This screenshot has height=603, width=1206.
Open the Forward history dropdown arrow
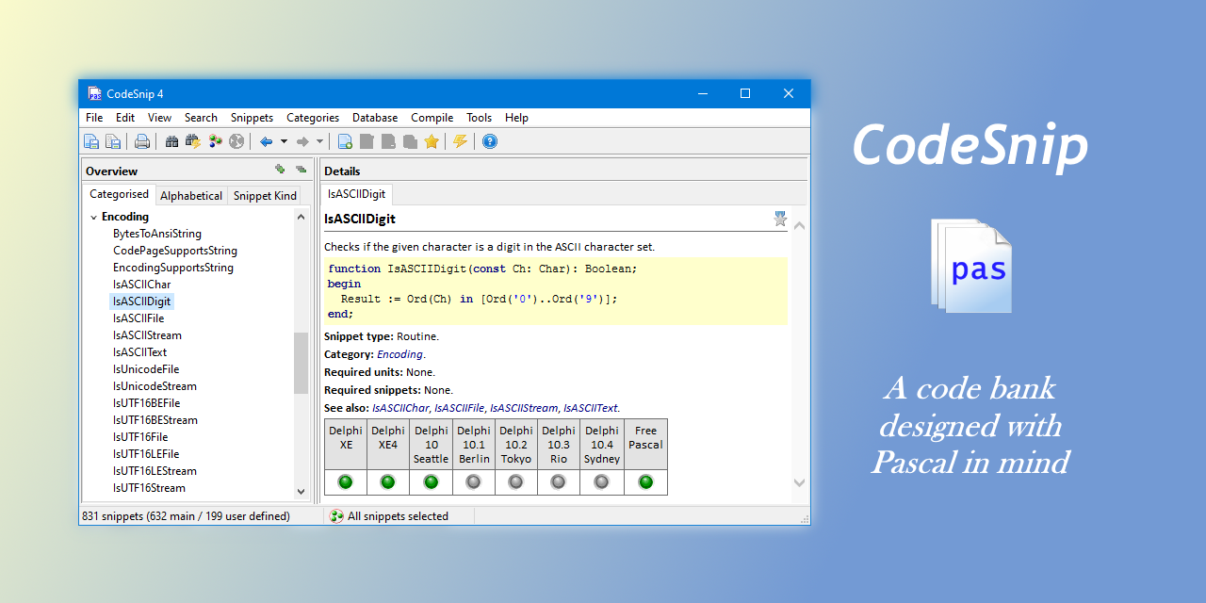(x=320, y=141)
